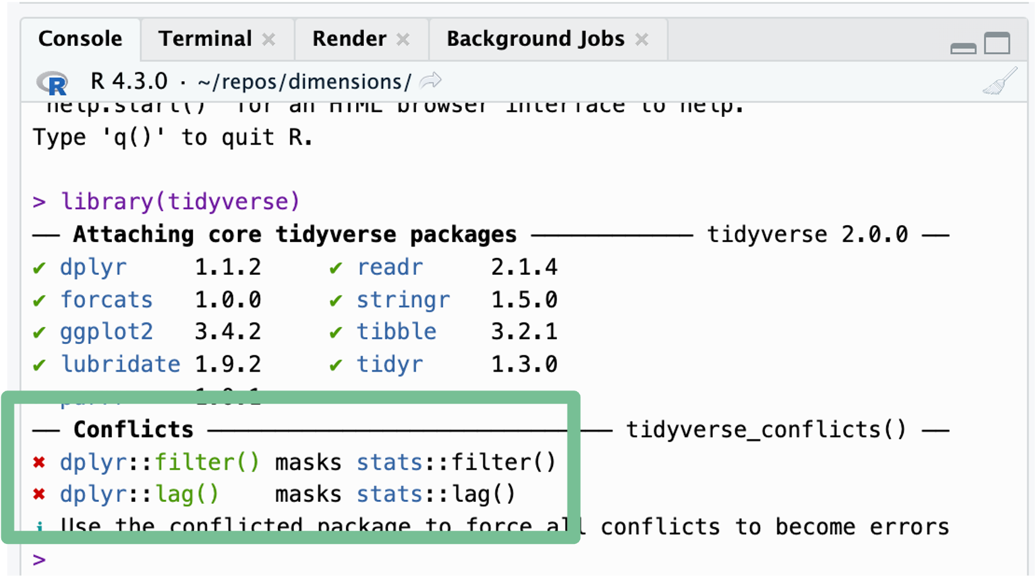This screenshot has height=576, width=1035.
Task: Minimize the console pane
Action: [963, 48]
